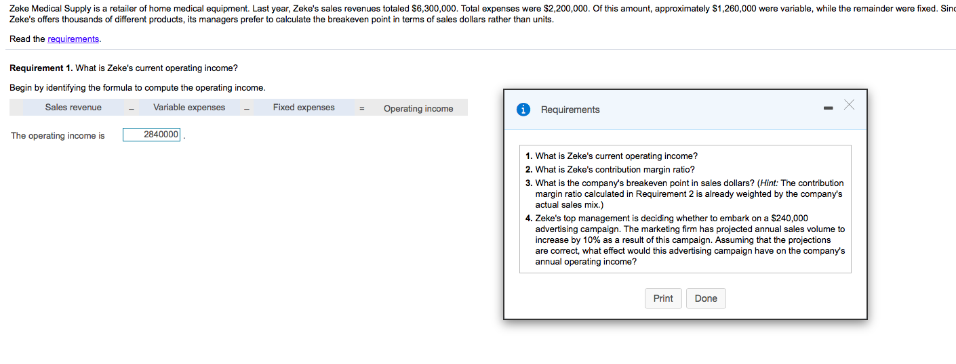Click the Zeke Medical Supply problem description

pyautogui.click(x=482, y=14)
